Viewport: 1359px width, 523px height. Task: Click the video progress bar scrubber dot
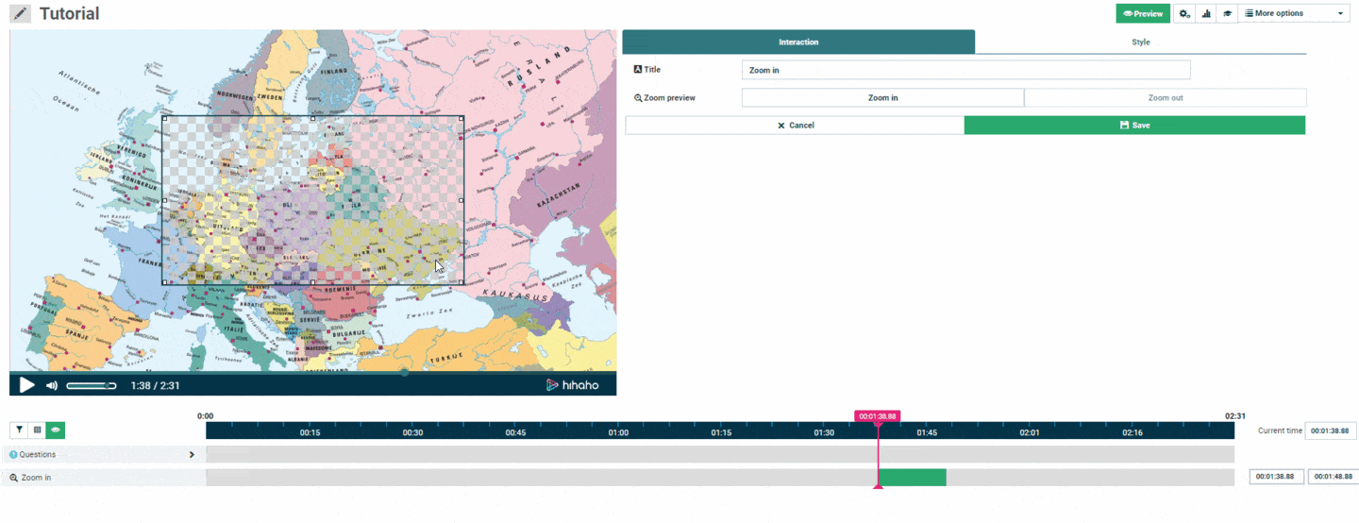coord(405,372)
